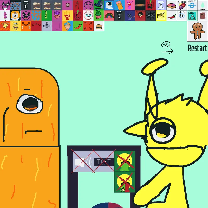Select the green crayon tile
The image size is (208, 208).
[x=47, y=16]
